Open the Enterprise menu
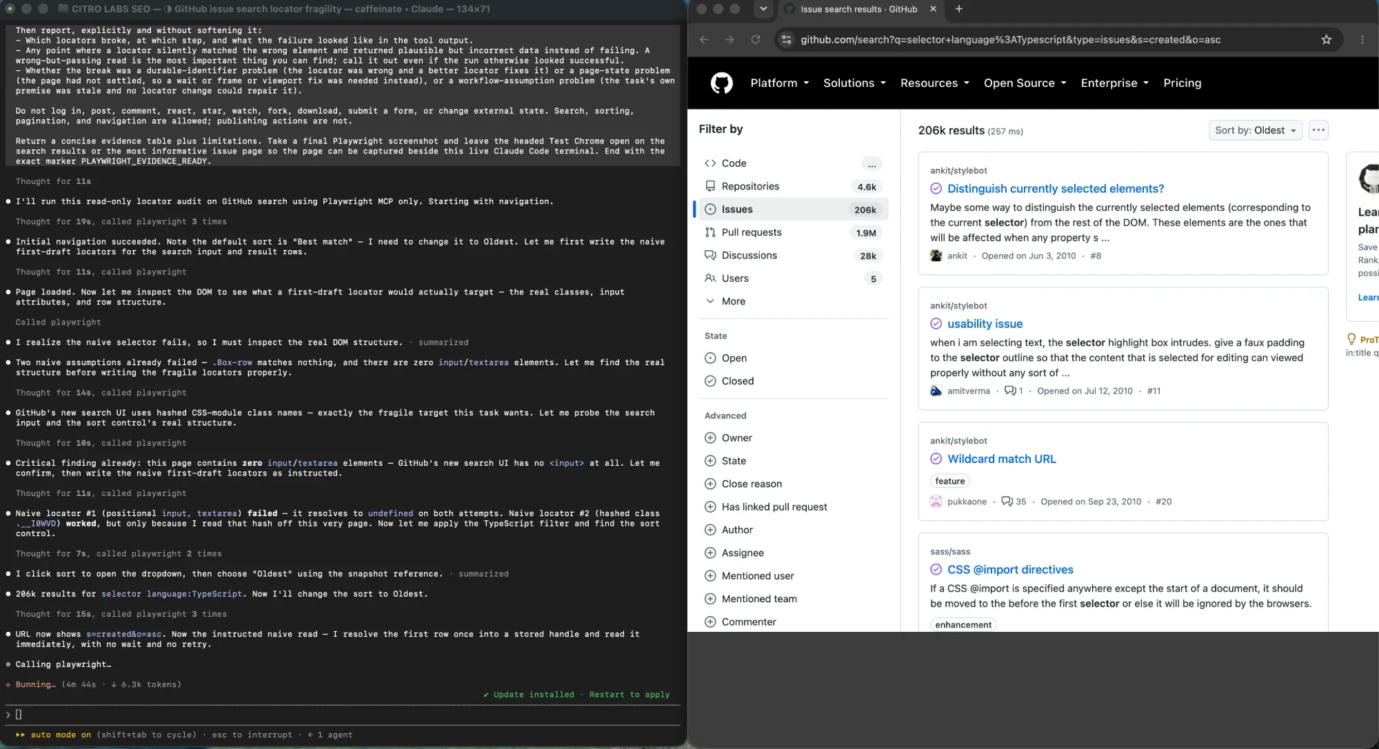This screenshot has height=749, width=1379. click(x=1114, y=83)
